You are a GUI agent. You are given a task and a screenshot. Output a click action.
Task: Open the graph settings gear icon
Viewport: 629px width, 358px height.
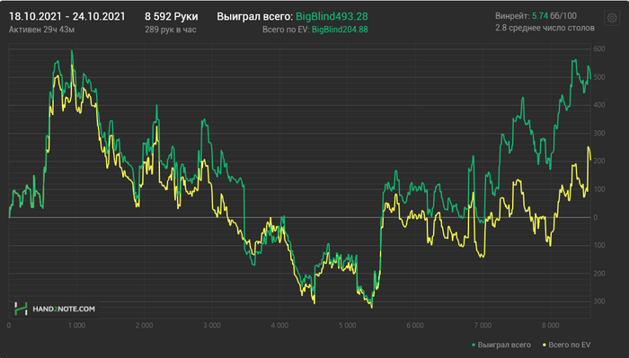612,18
